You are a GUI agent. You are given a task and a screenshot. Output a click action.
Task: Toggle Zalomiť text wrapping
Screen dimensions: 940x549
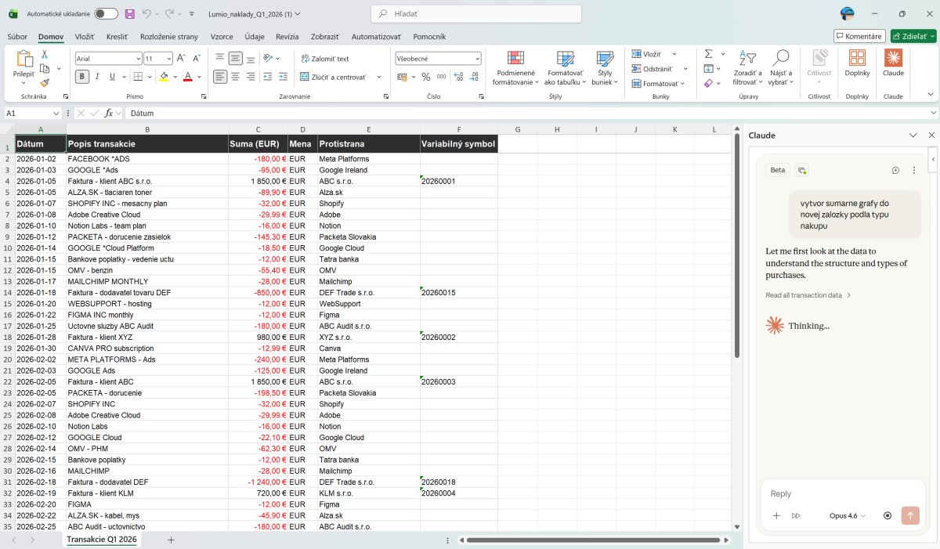coord(324,59)
